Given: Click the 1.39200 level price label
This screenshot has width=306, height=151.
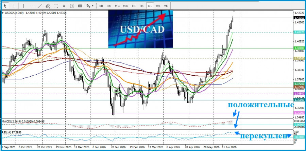Looking at the screenshot, I should (299, 58).
